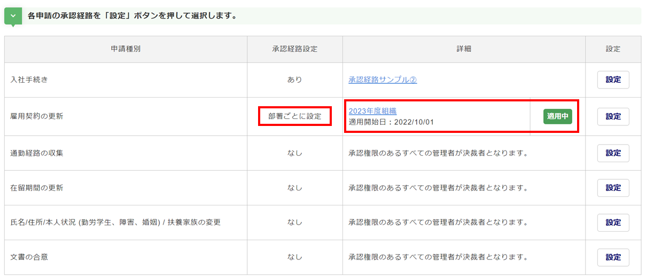The image size is (646, 277).
Task: Select the 申請種別 column header
Action: (126, 49)
